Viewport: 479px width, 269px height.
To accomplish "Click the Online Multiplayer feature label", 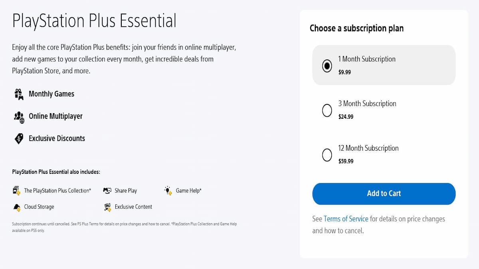I will pyautogui.click(x=55, y=116).
